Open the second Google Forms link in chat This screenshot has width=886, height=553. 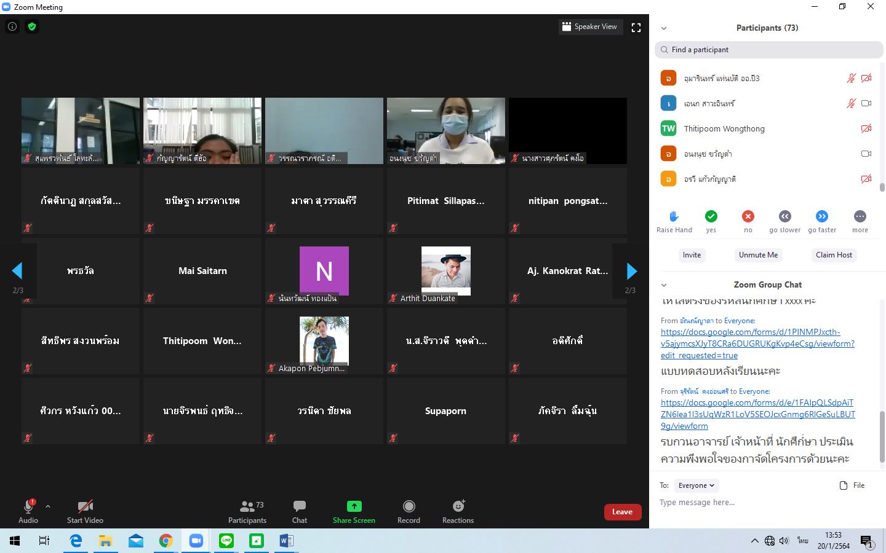point(757,414)
